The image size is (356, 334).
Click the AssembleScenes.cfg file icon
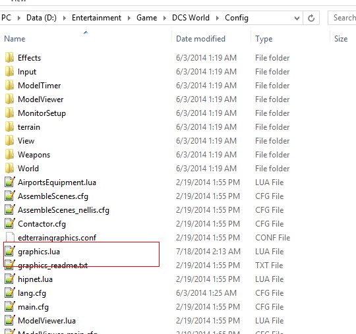tap(10, 196)
